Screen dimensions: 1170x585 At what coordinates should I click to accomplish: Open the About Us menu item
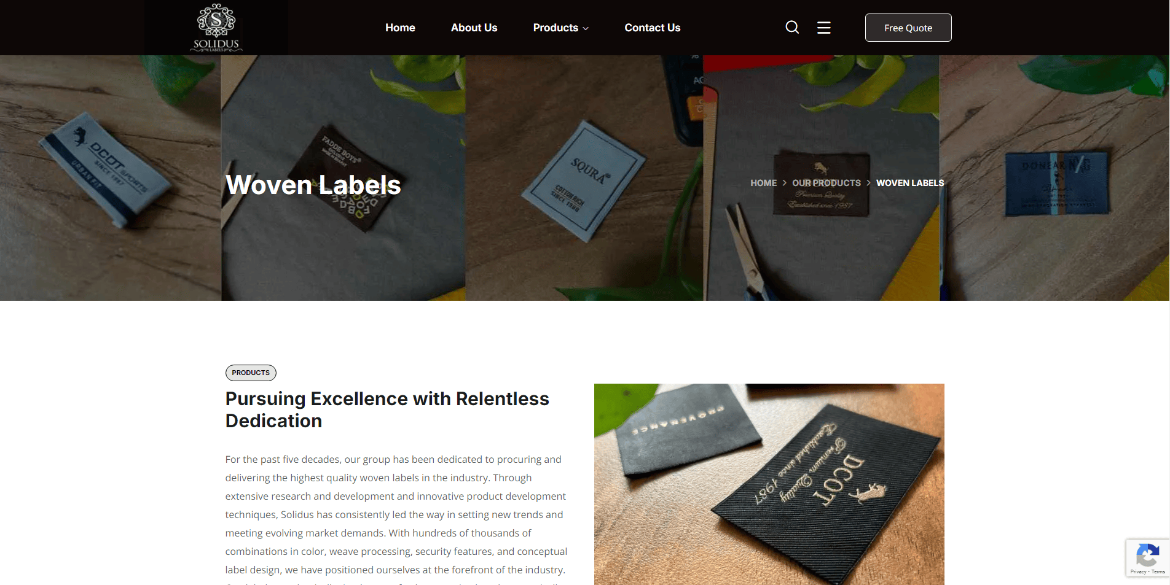coord(474,28)
